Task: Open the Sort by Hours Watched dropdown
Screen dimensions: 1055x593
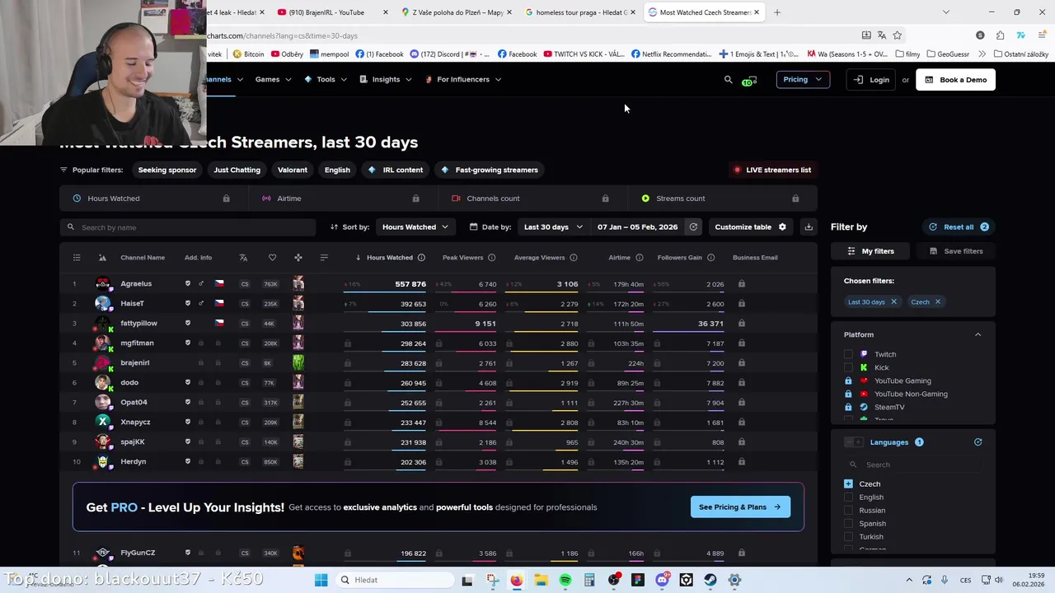Action: coord(415,227)
